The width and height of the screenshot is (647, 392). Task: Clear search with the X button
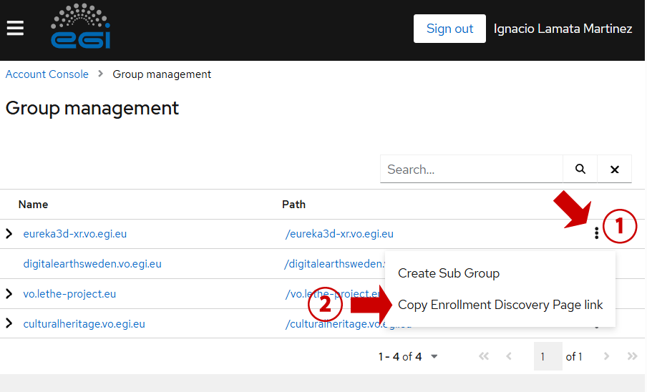click(614, 170)
